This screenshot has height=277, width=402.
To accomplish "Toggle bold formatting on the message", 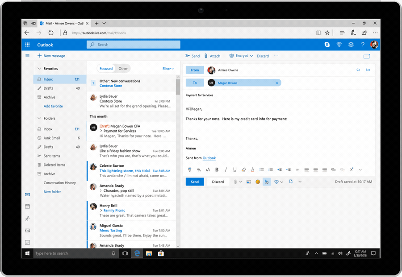I will [x=216, y=170].
